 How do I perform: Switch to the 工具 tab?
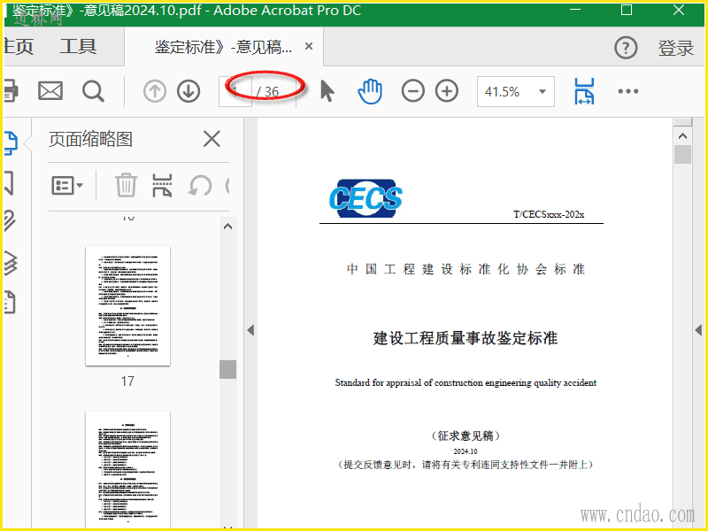click(78, 47)
